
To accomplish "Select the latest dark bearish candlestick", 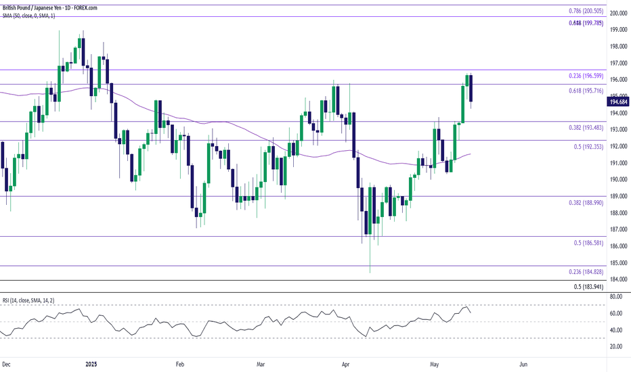I will pos(471,89).
